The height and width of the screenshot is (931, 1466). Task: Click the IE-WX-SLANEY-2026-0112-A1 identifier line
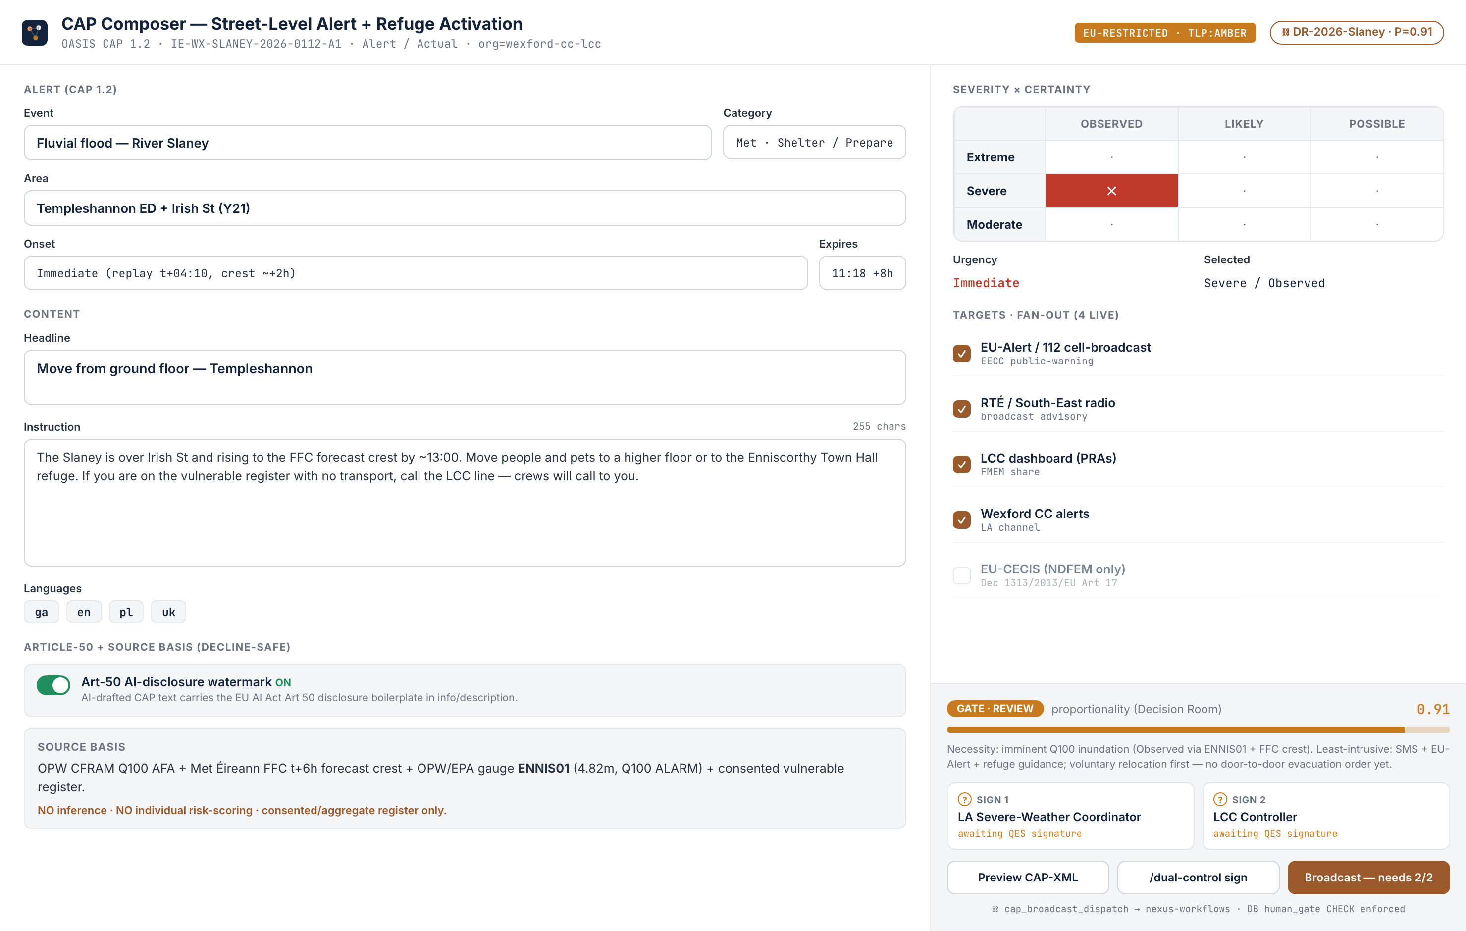331,44
